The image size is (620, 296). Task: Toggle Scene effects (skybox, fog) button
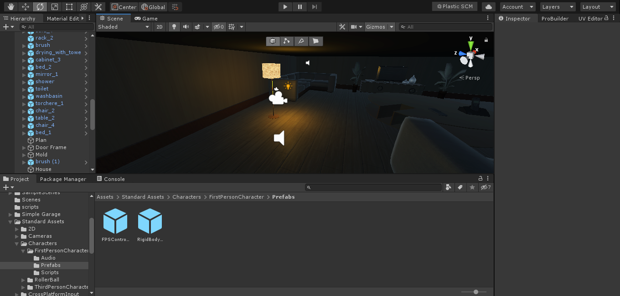(x=197, y=27)
